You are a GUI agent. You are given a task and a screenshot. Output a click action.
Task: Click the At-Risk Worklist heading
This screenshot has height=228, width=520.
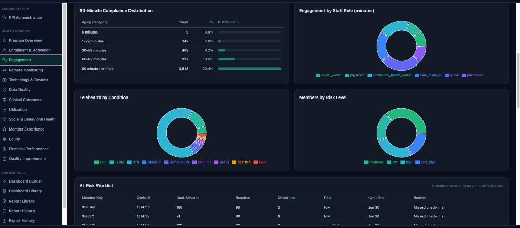coord(96,186)
